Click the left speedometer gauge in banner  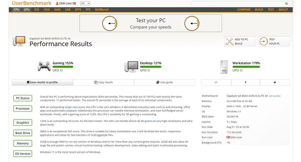(x=110, y=23)
